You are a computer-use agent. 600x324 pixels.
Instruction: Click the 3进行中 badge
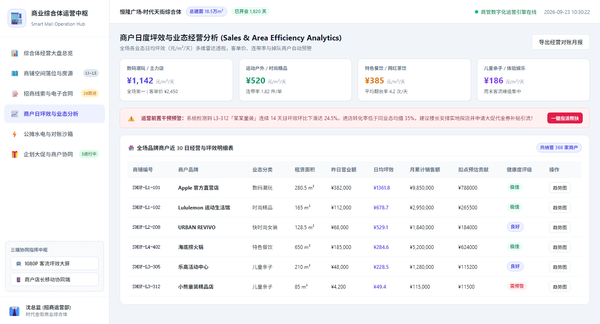89,154
